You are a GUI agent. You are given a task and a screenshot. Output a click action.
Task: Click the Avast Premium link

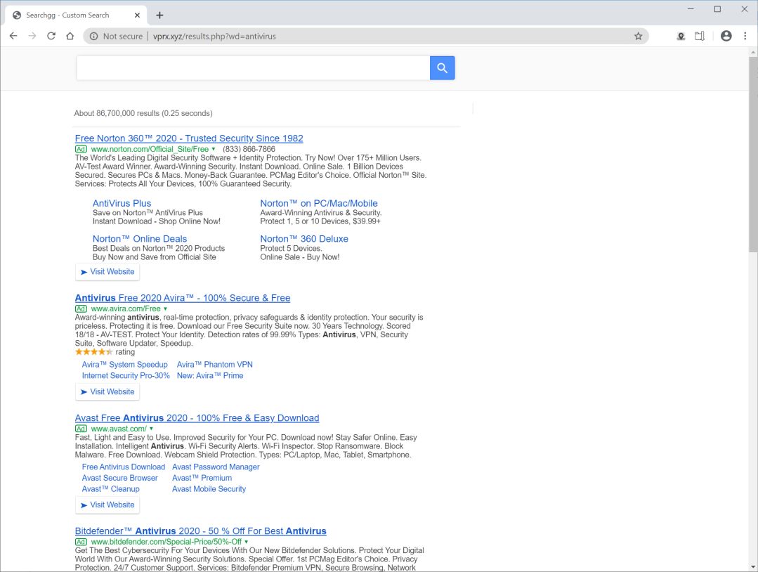pyautogui.click(x=202, y=479)
